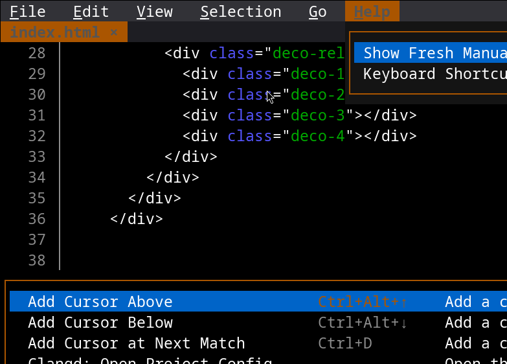Open the File menu
The width and height of the screenshot is (507, 364).
tap(27, 12)
